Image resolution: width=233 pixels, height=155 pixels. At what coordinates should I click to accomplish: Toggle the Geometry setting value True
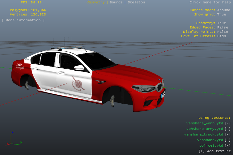click(221, 23)
